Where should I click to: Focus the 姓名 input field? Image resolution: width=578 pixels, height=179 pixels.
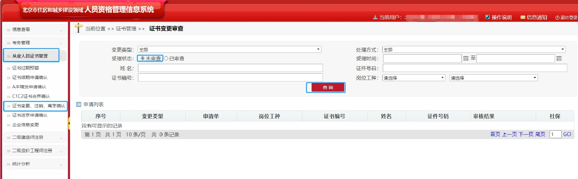point(230,68)
